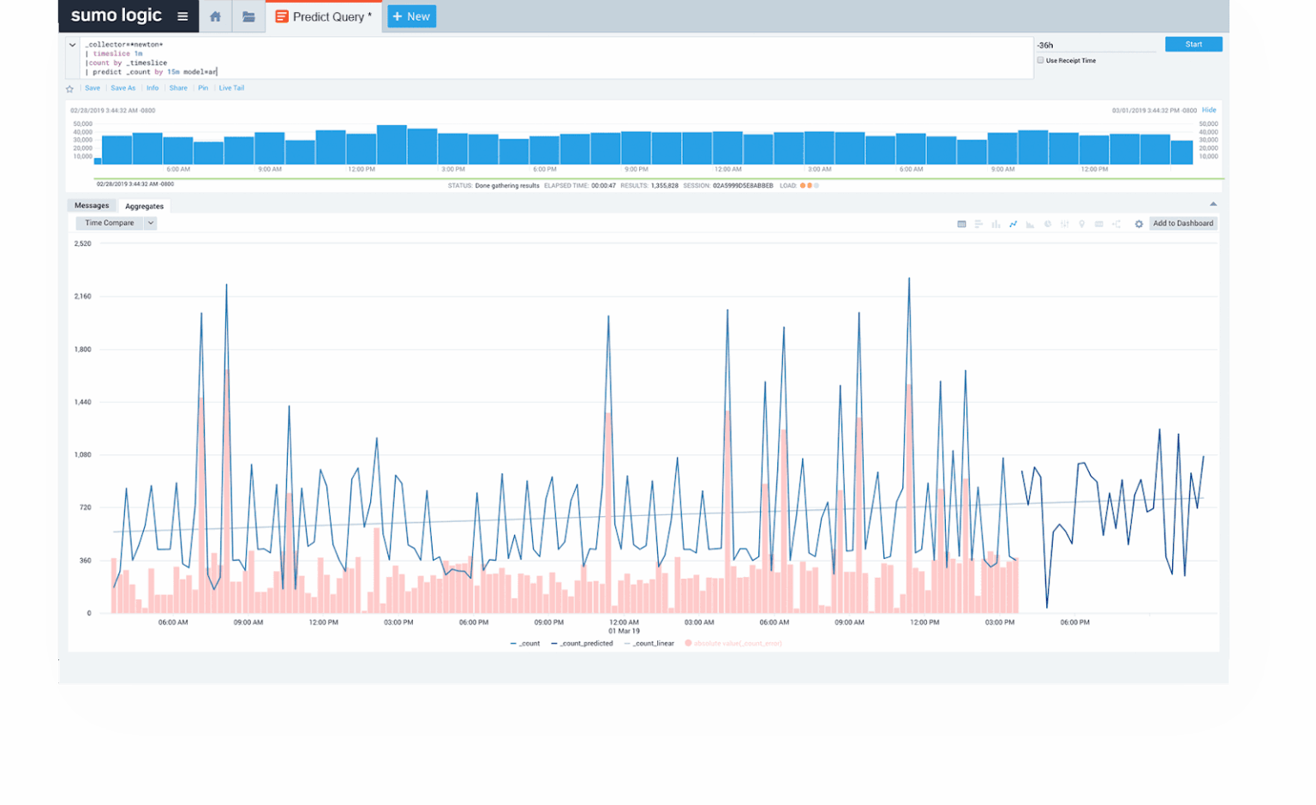Click the Start button
The height and width of the screenshot is (805, 1316).
[x=1193, y=44]
